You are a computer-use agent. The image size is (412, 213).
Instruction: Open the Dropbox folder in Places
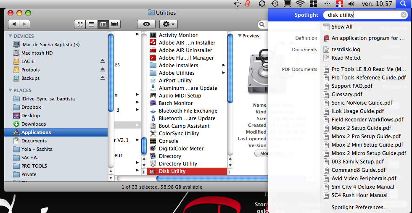(31, 107)
